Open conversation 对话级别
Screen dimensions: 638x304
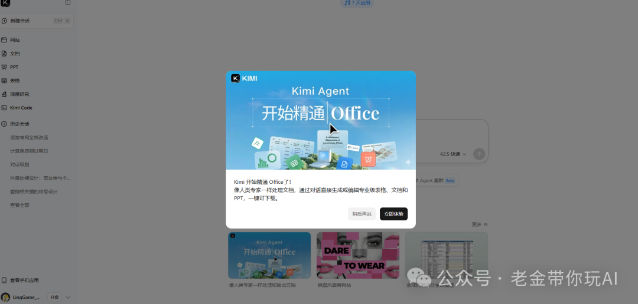tap(19, 164)
